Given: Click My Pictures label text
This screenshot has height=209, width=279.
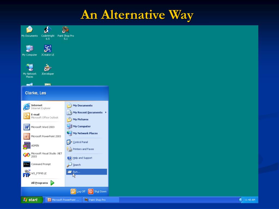Looking at the screenshot, I should (x=81, y=119).
